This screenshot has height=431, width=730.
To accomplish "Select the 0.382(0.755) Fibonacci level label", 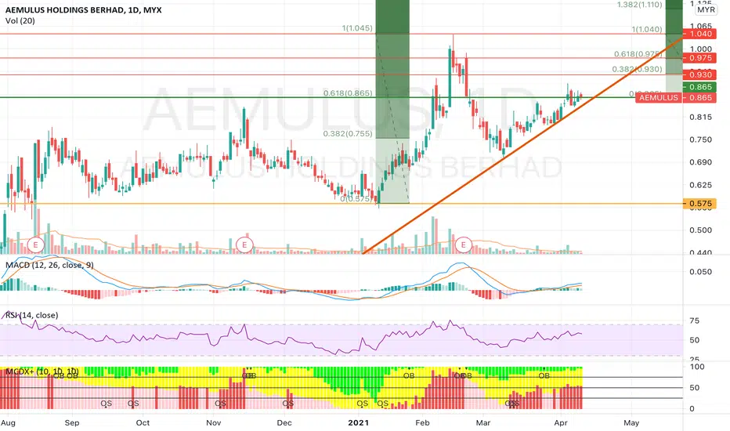I will (348, 134).
